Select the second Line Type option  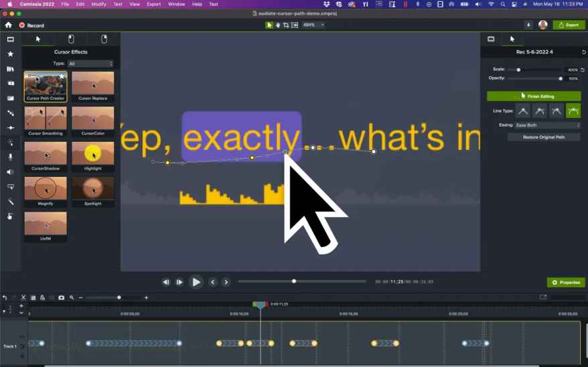click(539, 111)
